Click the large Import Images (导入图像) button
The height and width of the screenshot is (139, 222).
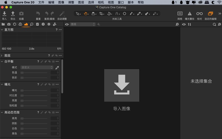122,85
